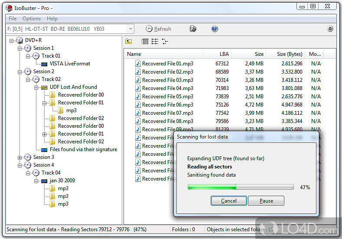
Task: Click the Recovered File 01.mp3 music icon
Action: (x=138, y=64)
